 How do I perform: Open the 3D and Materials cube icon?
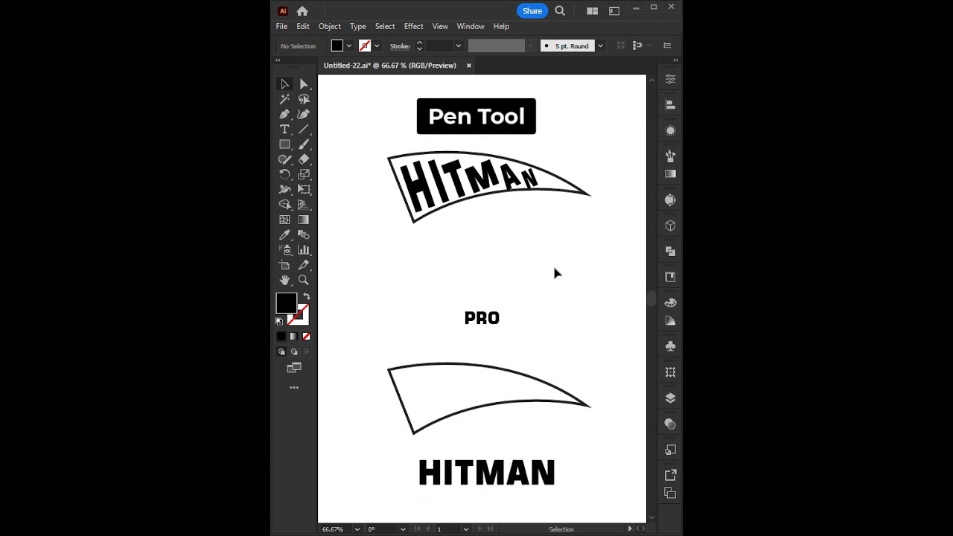670,226
